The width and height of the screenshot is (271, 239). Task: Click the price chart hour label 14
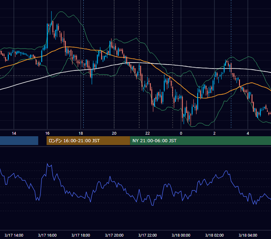(14, 133)
